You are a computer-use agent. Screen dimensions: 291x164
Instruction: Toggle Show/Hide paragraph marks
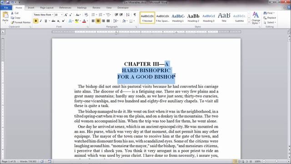[135, 15]
